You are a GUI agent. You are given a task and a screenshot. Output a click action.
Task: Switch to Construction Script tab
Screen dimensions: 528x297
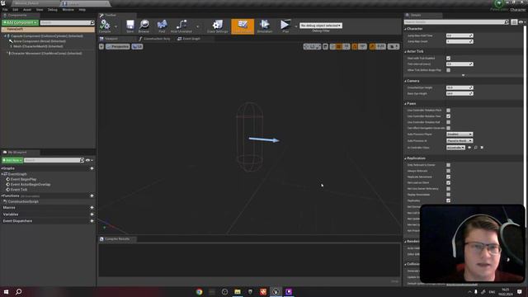[155, 39]
